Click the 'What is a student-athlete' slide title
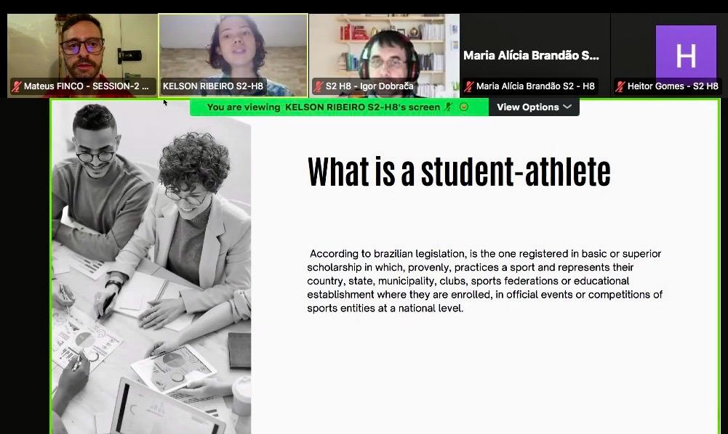The height and width of the screenshot is (434, 728). [x=459, y=172]
